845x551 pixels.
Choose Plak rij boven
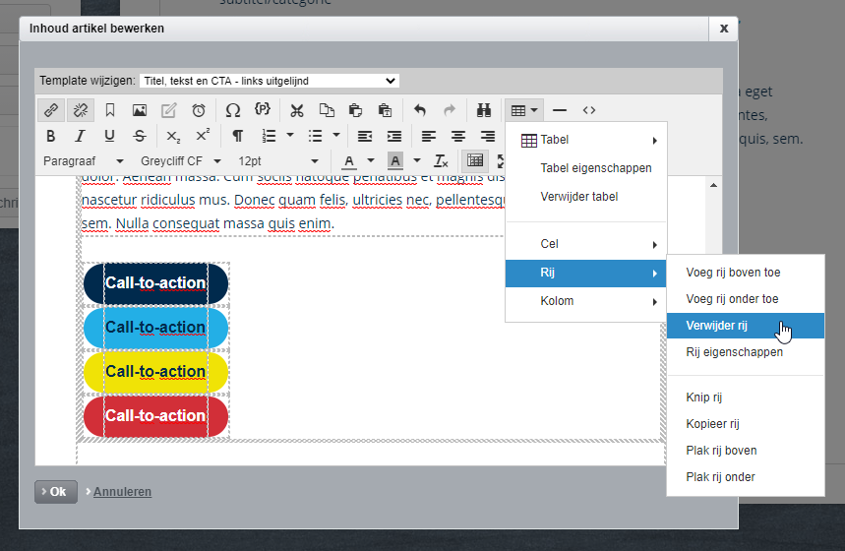click(746, 451)
